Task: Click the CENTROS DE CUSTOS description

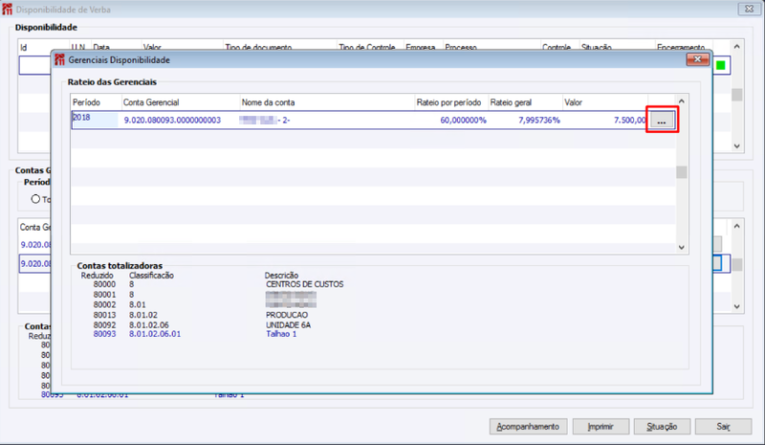Action: tap(304, 284)
